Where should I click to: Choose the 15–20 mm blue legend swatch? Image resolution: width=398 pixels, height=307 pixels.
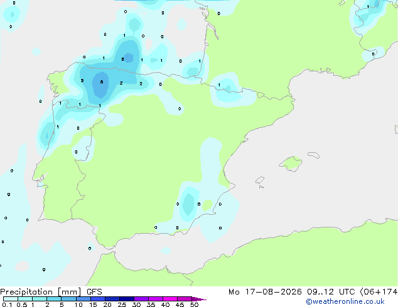pos(98,299)
